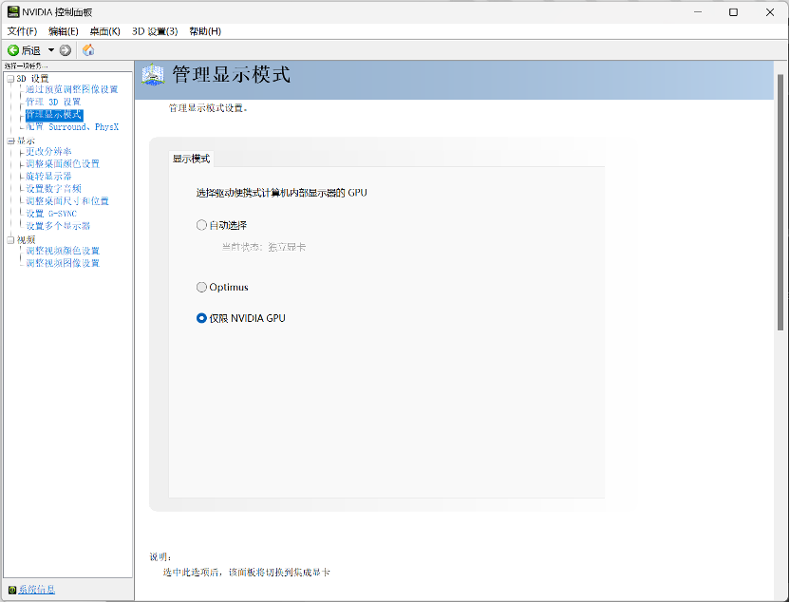Click the 当前状态: 独立显卡 status text
Viewport: 790px width, 602px height.
click(264, 247)
